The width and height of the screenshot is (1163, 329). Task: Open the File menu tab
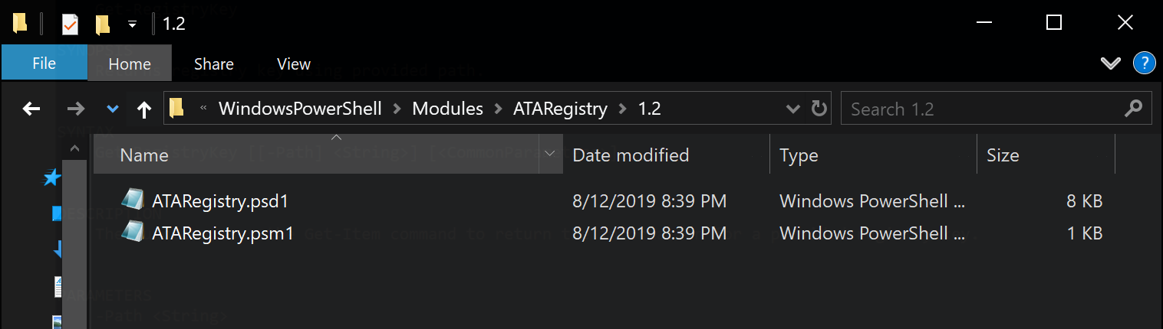(44, 64)
